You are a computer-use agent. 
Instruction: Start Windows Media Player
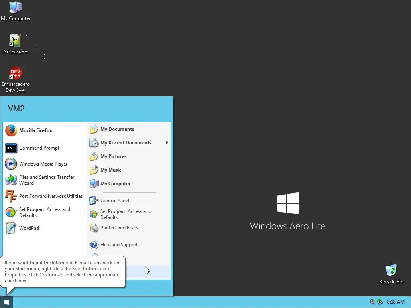pos(45,164)
